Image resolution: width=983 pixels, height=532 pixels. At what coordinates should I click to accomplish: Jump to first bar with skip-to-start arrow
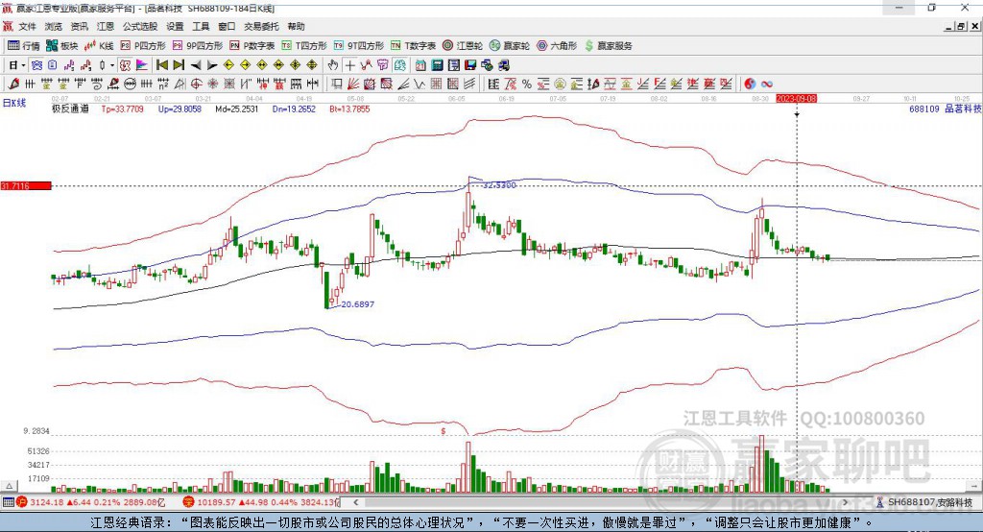pos(161,65)
